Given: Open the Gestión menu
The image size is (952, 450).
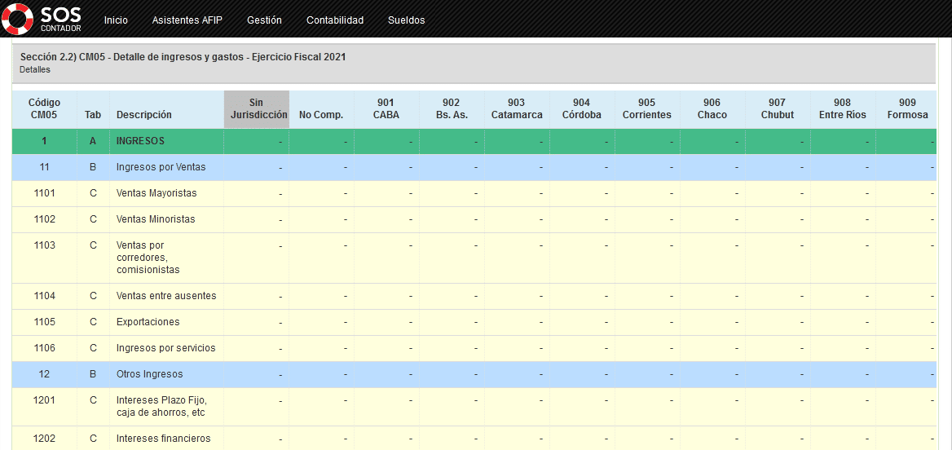Looking at the screenshot, I should coord(264,20).
